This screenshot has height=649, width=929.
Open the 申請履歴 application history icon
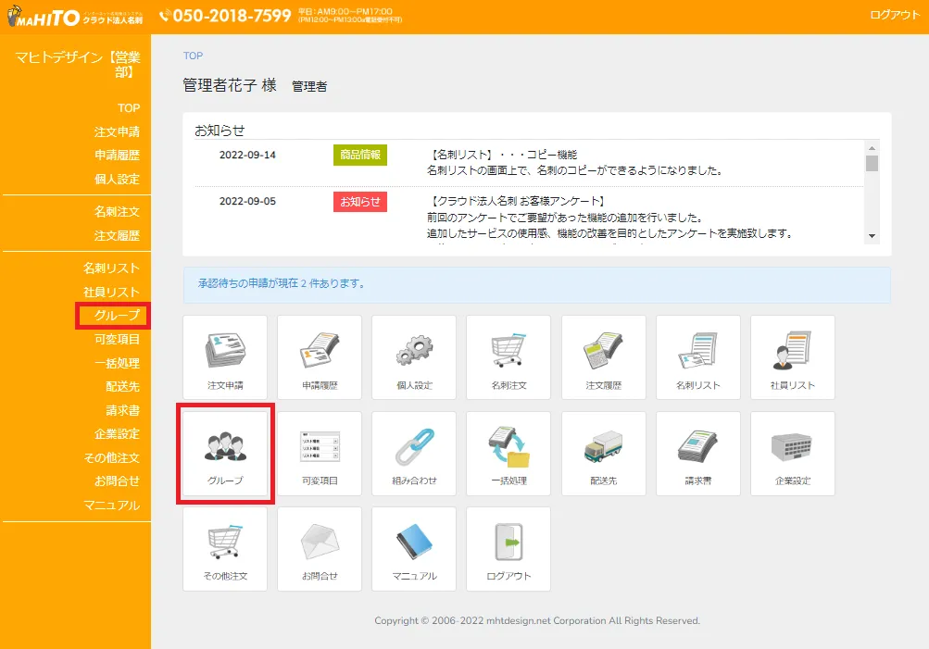coord(319,357)
